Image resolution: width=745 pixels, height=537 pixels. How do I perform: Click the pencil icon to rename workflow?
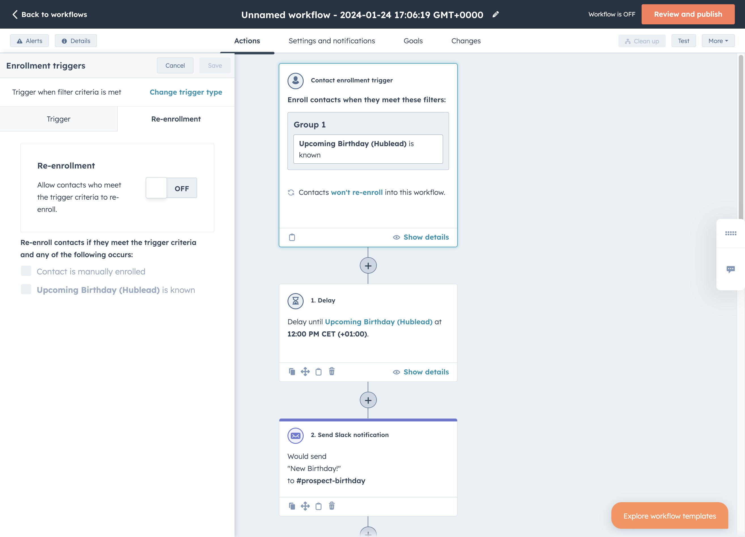click(495, 14)
